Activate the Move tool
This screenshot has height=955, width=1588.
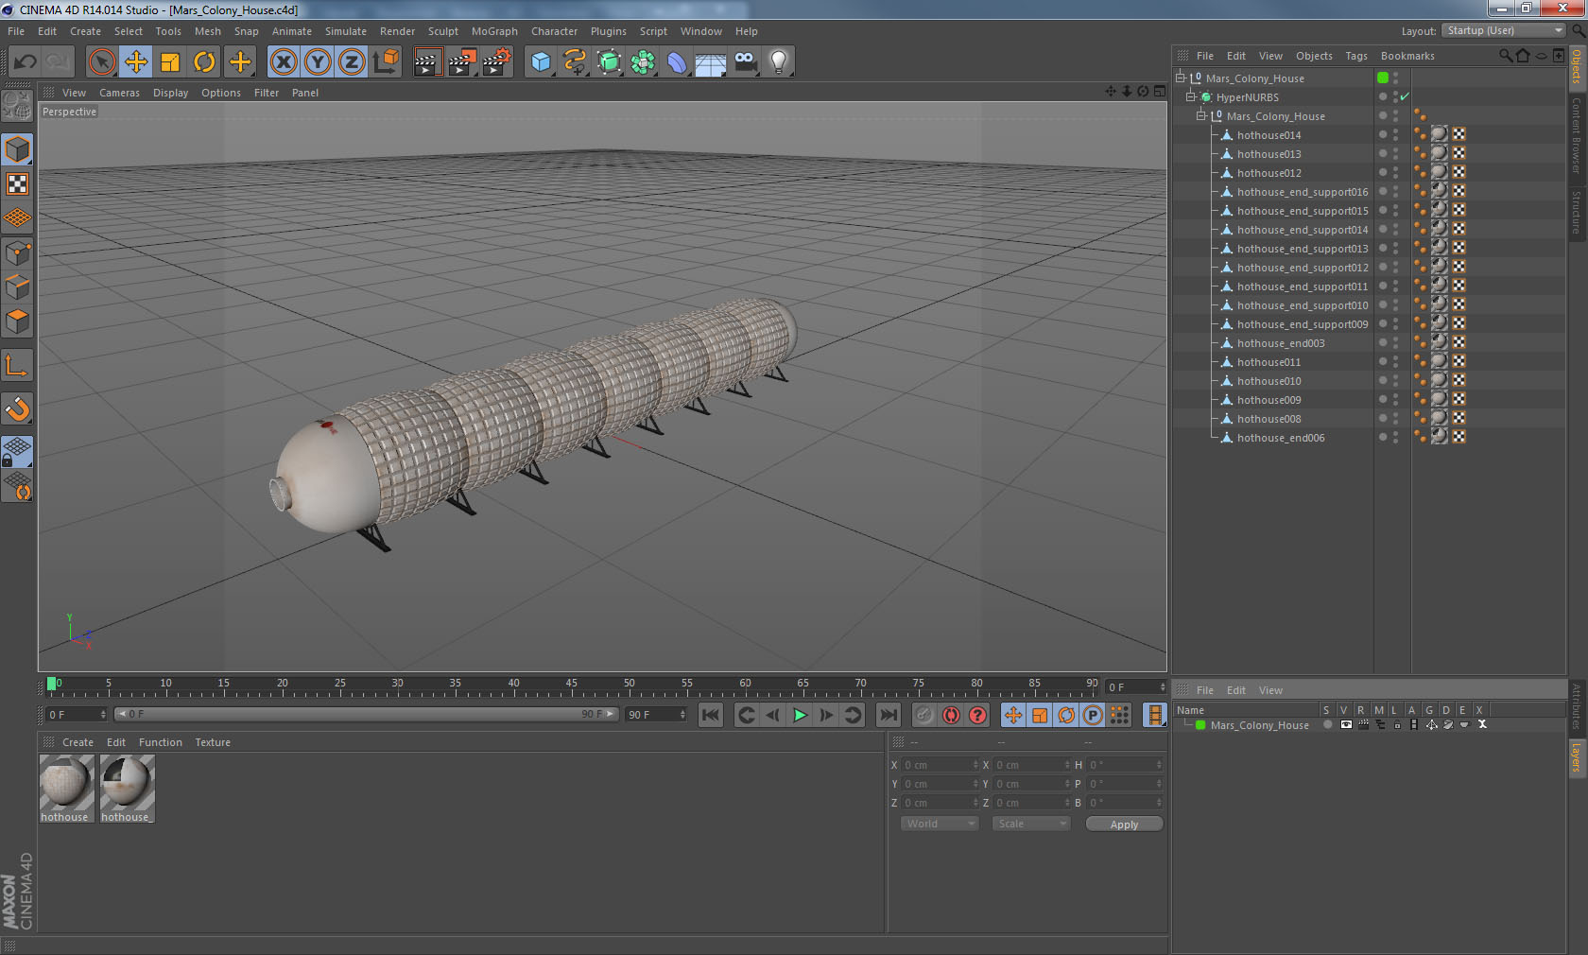click(136, 62)
